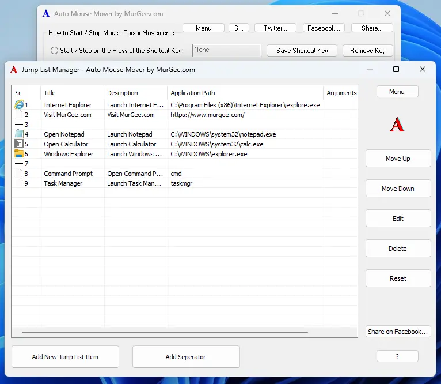
Task: Click the Open Command P... description cell
Action: click(x=135, y=174)
